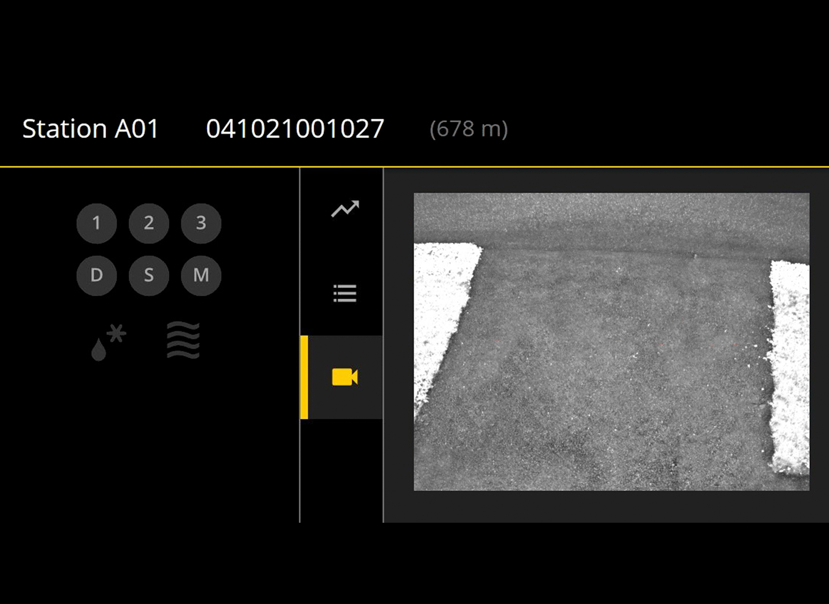Viewport: 829px width, 604px height.
Task: Click the road camera image
Action: coord(611,342)
